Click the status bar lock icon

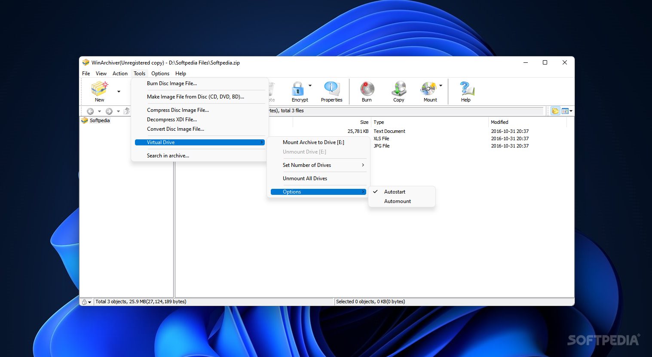coord(84,302)
